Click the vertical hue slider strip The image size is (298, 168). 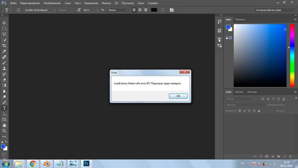coord(292,55)
